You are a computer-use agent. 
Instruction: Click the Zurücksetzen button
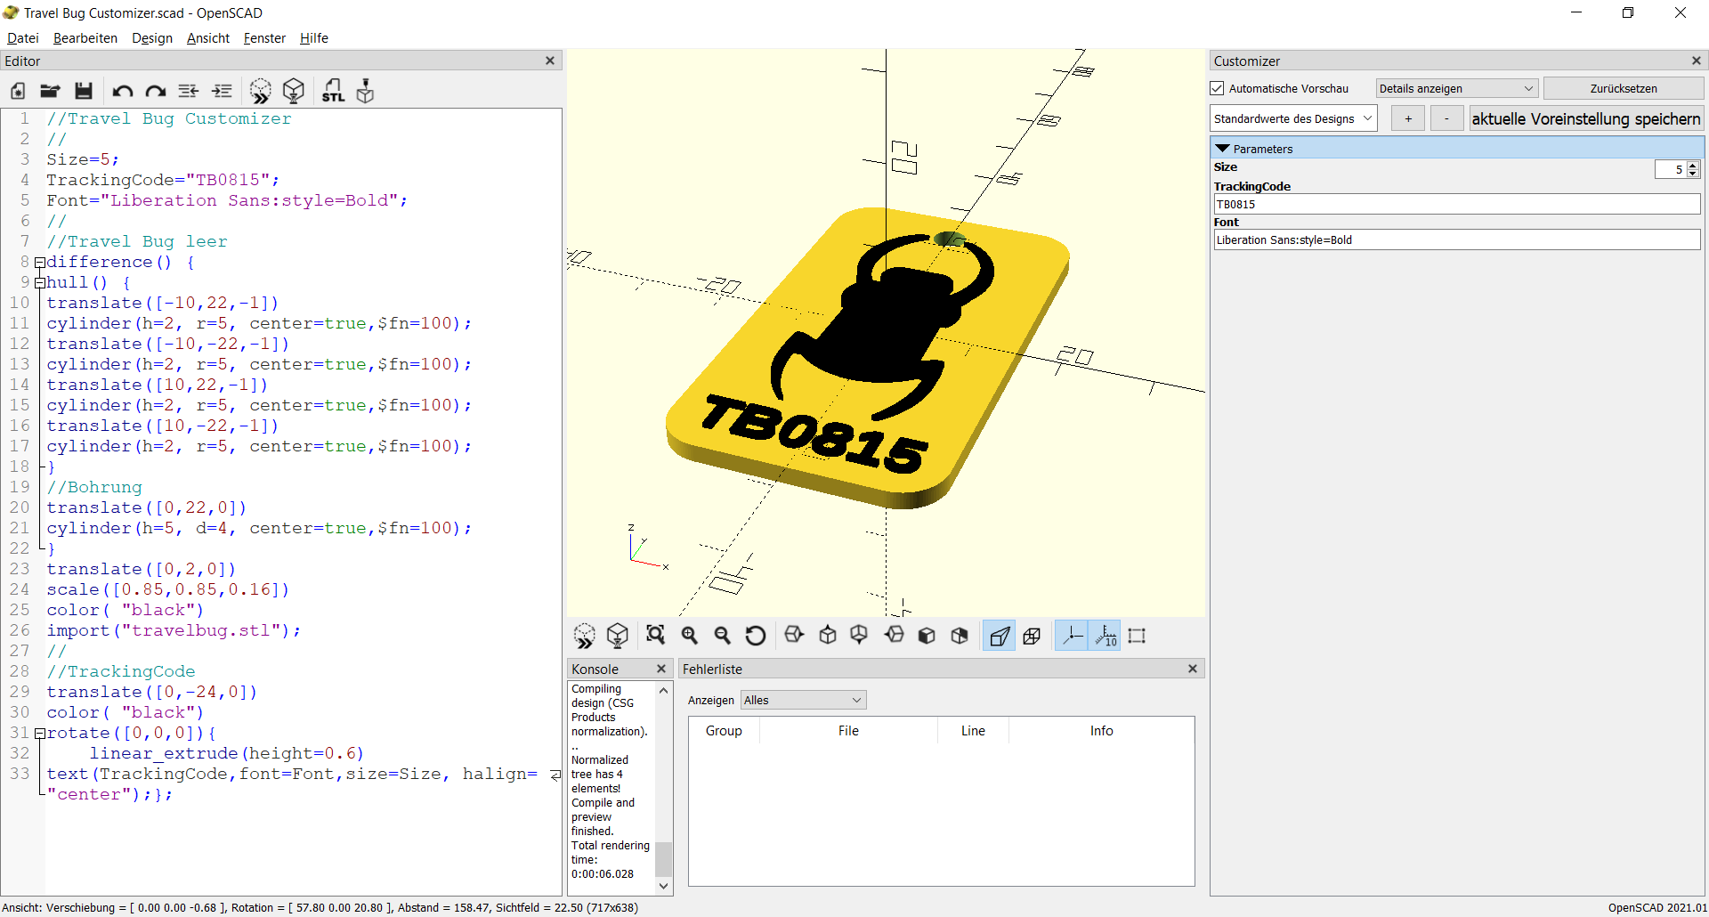click(1624, 88)
